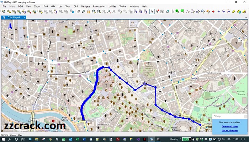Click the magnifier with red S icon
The image size is (249, 142).
[109, 11]
